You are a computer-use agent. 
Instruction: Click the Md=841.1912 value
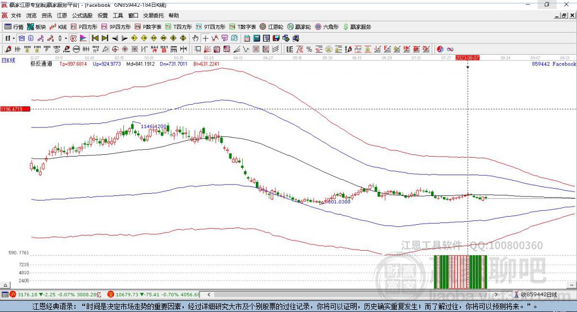pyautogui.click(x=140, y=64)
